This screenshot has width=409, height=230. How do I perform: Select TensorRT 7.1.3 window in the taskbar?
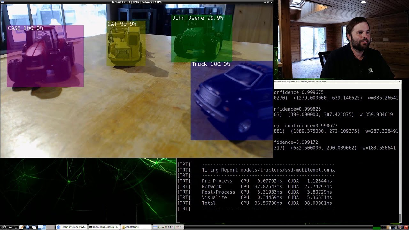coord(168,227)
